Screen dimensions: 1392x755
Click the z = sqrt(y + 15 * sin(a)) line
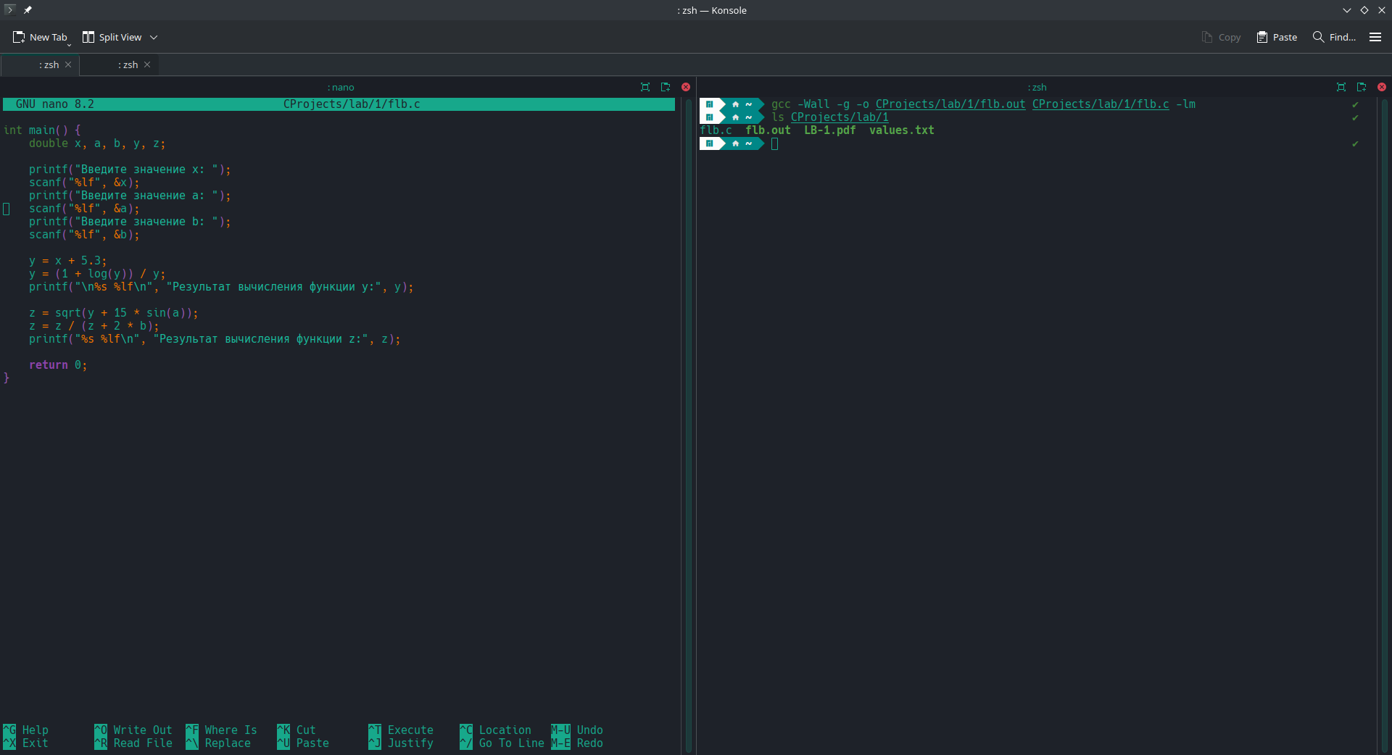(113, 313)
